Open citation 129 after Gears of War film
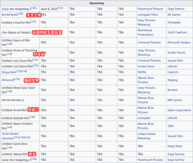 point(9,44)
